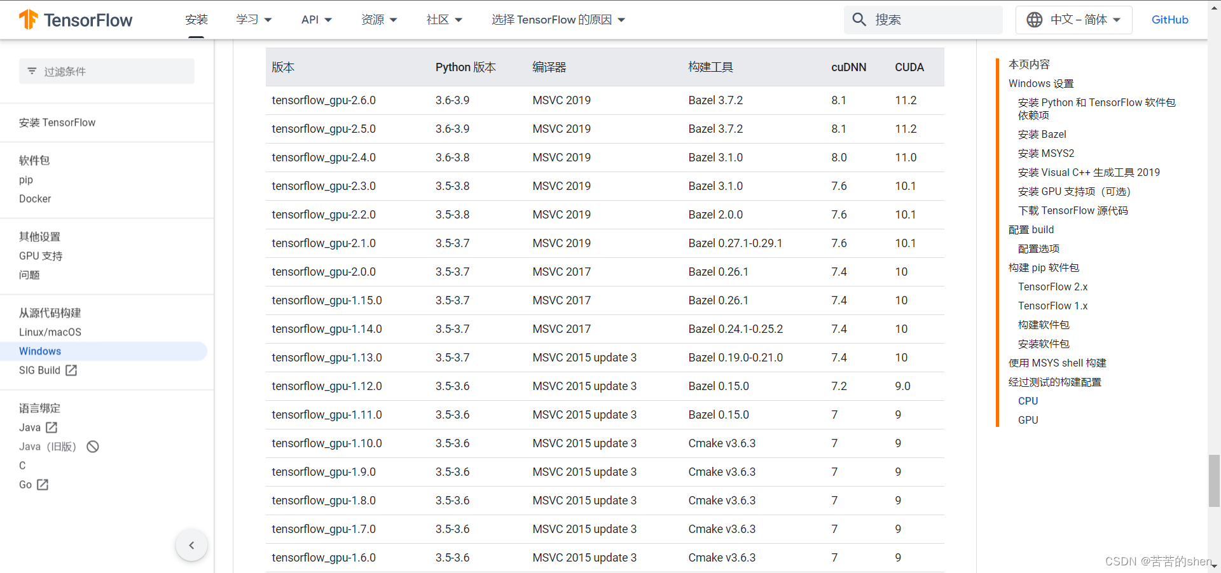This screenshot has height=573, width=1221.
Task: Click the tensorflow_gpu-2.4.0 cell
Action: [x=324, y=158]
